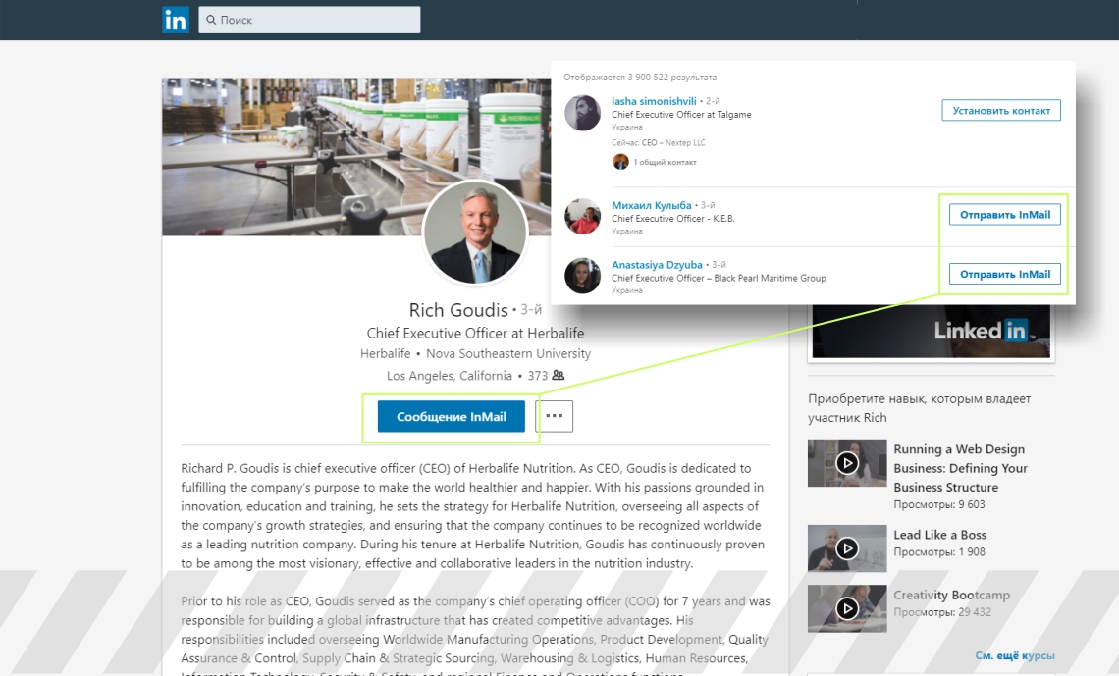This screenshot has width=1119, height=676.
Task: Open Iasha simonishvili profile link
Action: pyautogui.click(x=654, y=101)
